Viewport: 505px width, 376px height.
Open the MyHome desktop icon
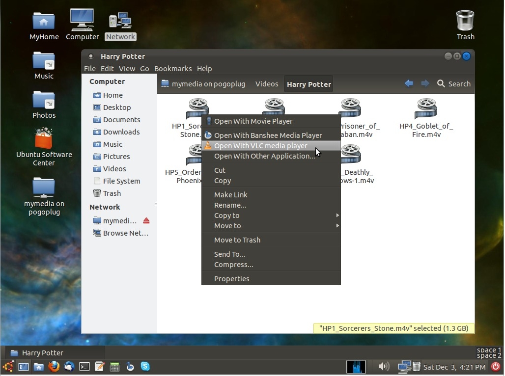click(x=44, y=27)
